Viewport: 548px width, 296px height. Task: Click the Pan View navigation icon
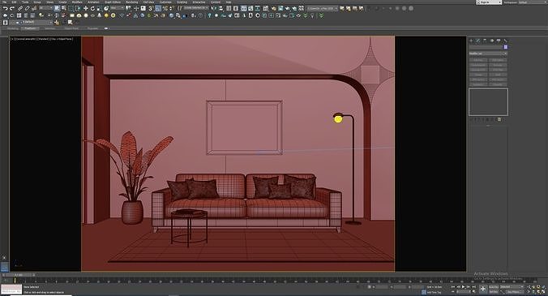click(x=533, y=292)
